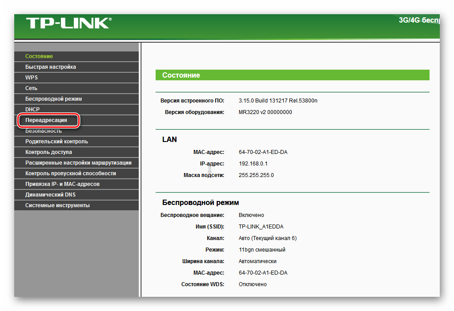This screenshot has width=454, height=311.
Task: Select Расширенные настройки маршрутизации
Action: (78, 163)
